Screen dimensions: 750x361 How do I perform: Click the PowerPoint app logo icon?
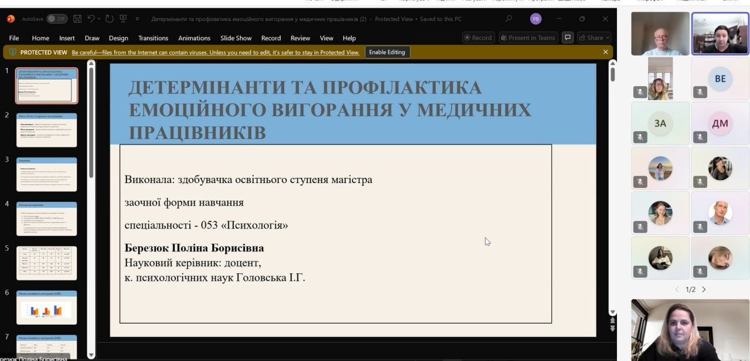(11, 19)
